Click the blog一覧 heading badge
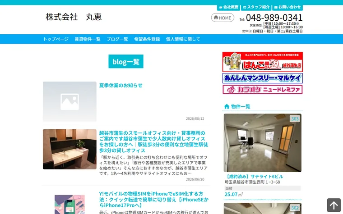343x214 pixels. coord(126,61)
